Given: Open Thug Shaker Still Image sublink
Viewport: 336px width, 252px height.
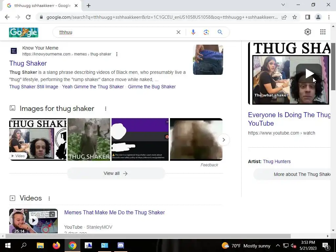Looking at the screenshot, I should point(34,87).
